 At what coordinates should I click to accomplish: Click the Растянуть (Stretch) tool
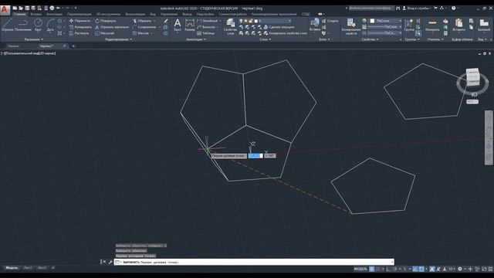(x=79, y=33)
